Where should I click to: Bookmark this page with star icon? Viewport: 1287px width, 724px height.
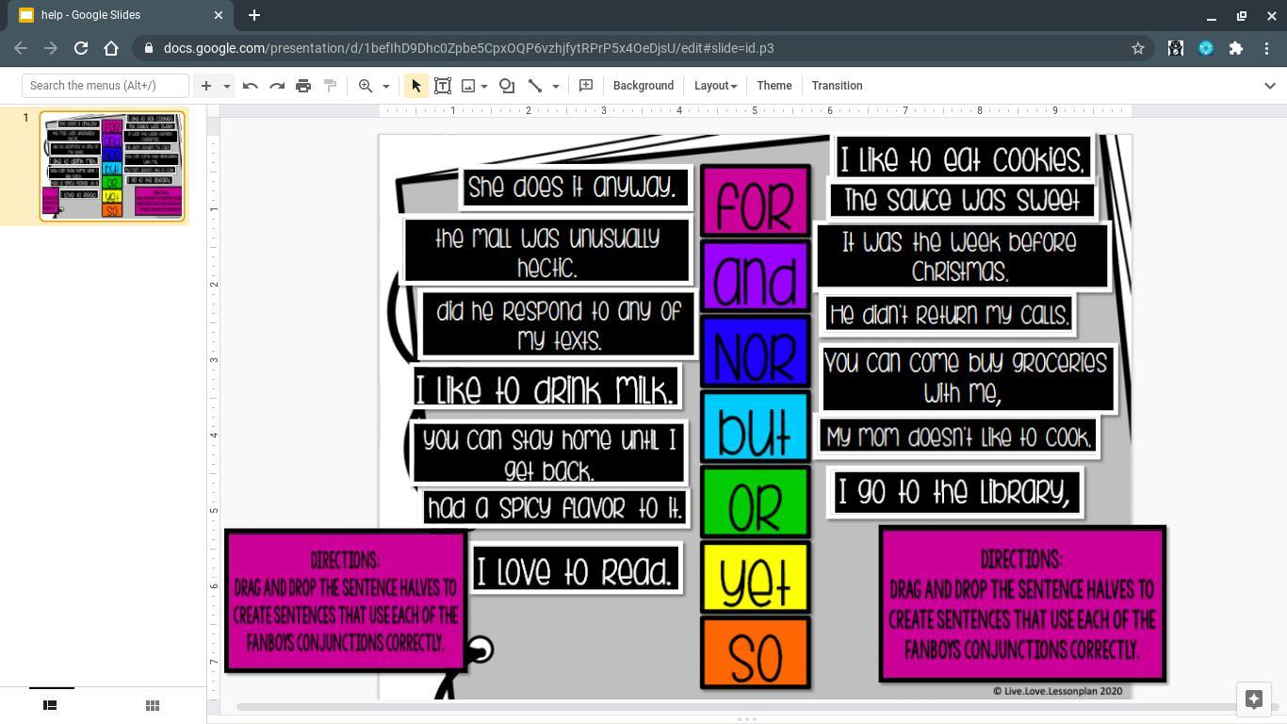click(x=1138, y=48)
